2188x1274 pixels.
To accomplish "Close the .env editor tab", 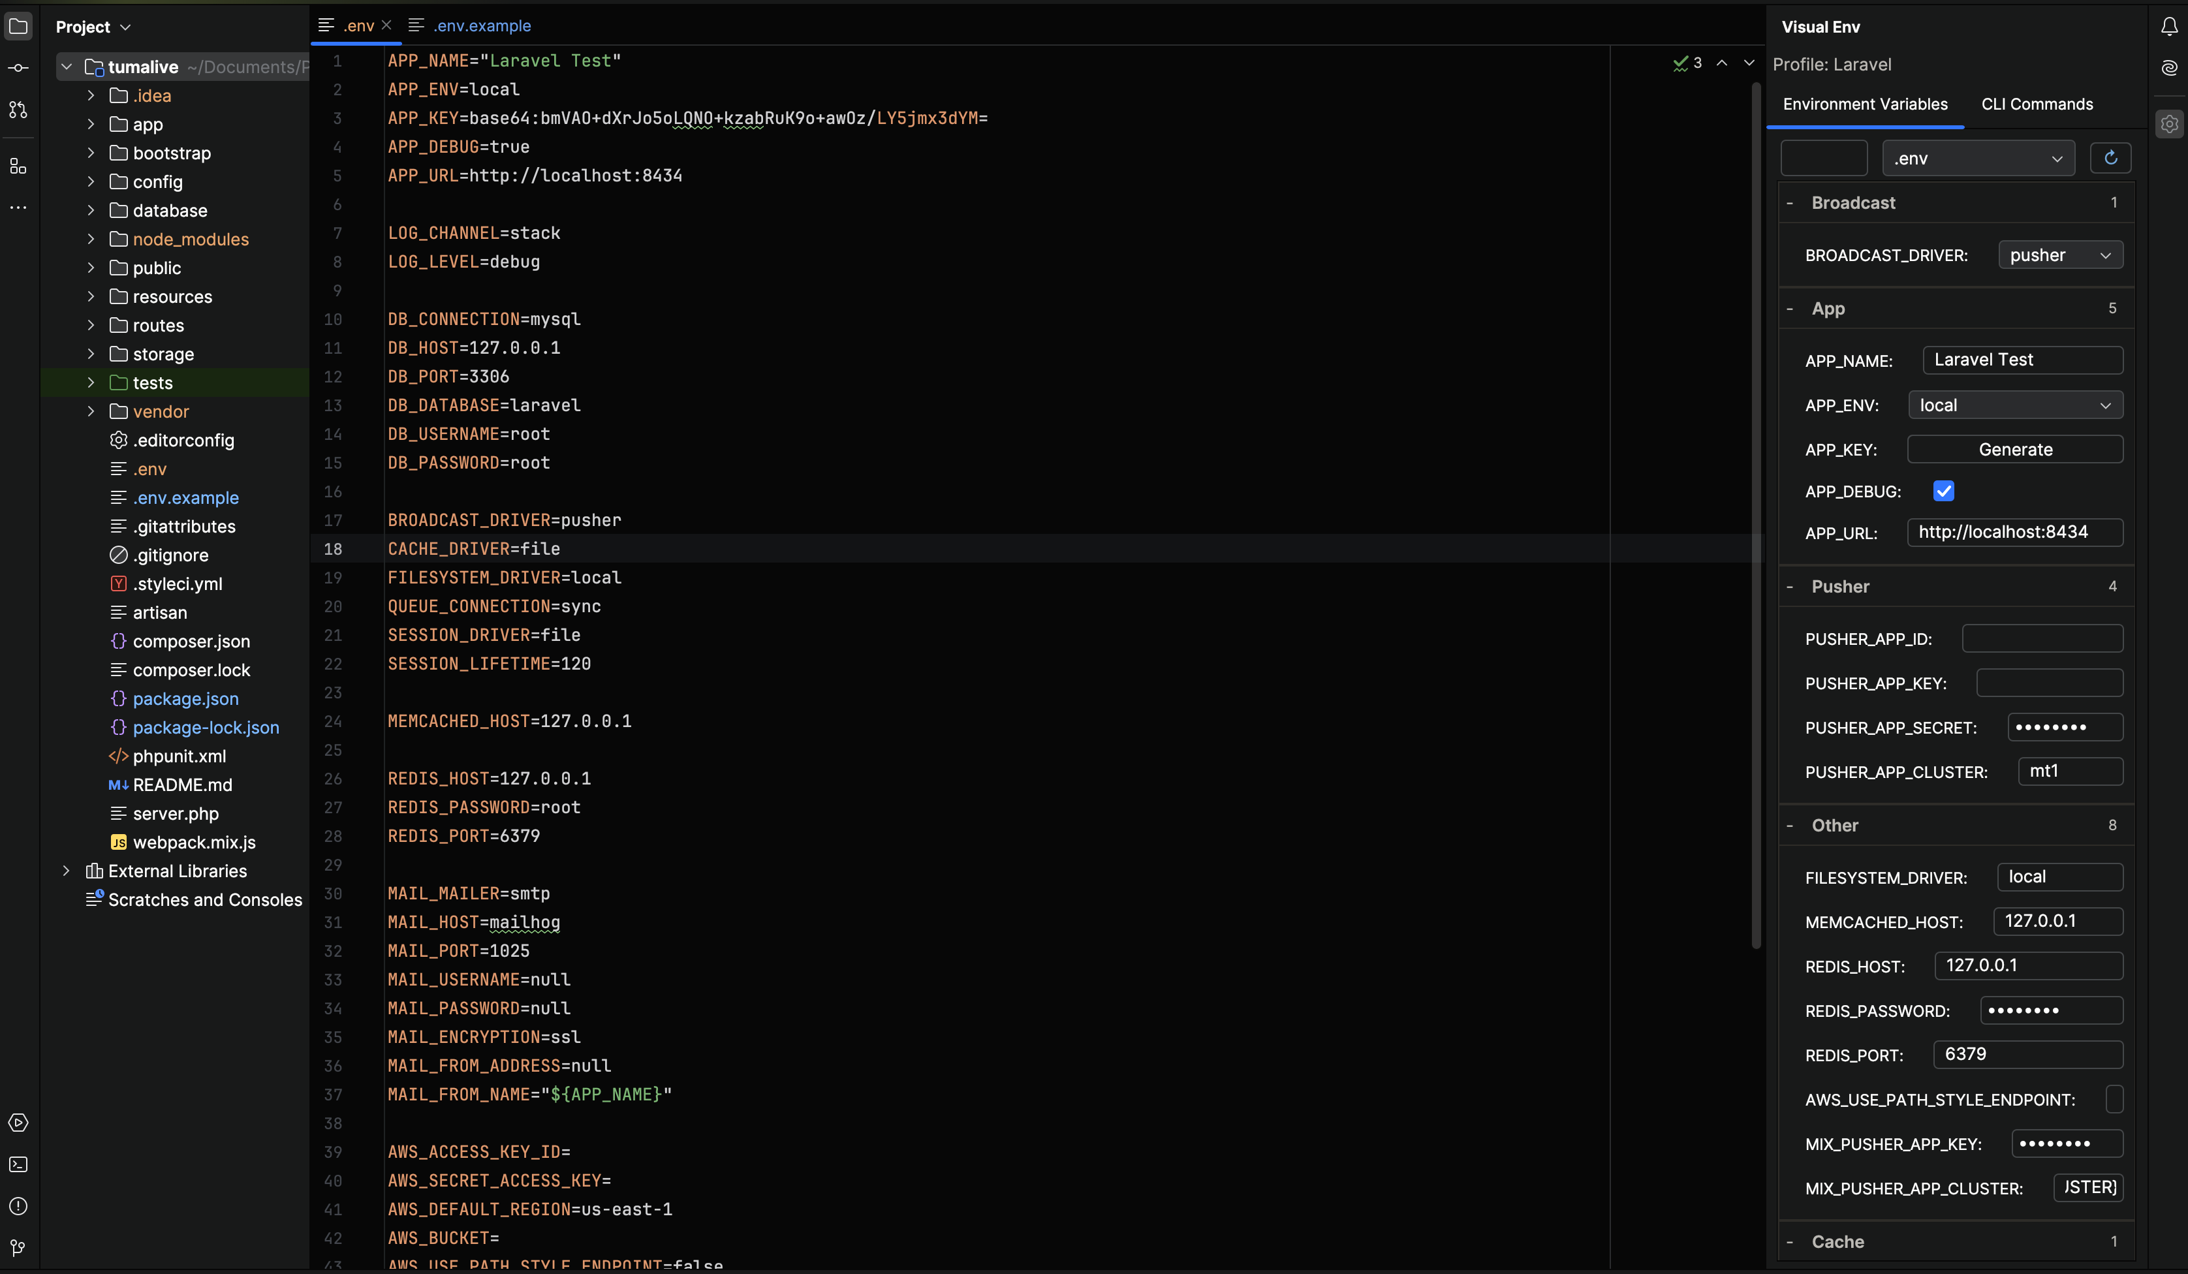I will [x=386, y=25].
